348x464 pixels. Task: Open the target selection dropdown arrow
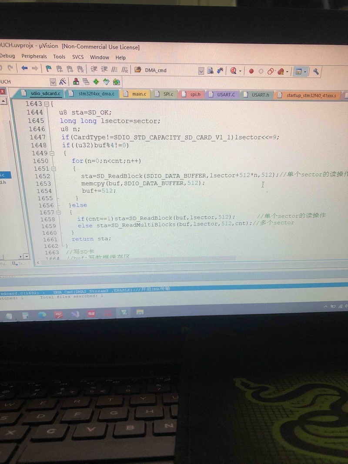(x=53, y=82)
